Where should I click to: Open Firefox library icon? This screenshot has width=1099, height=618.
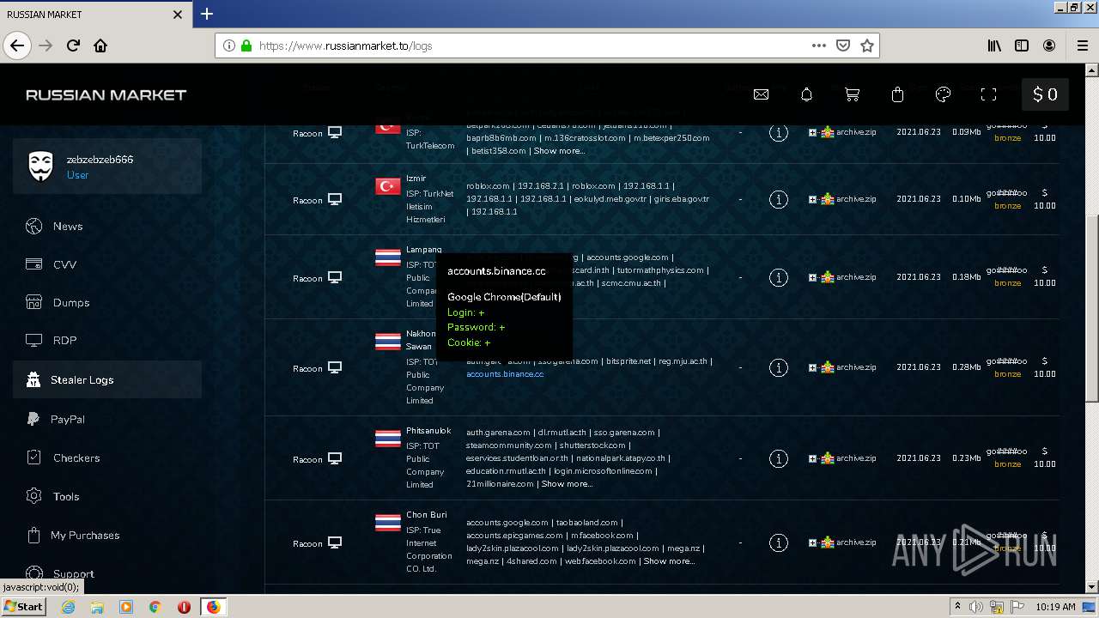[x=994, y=45]
